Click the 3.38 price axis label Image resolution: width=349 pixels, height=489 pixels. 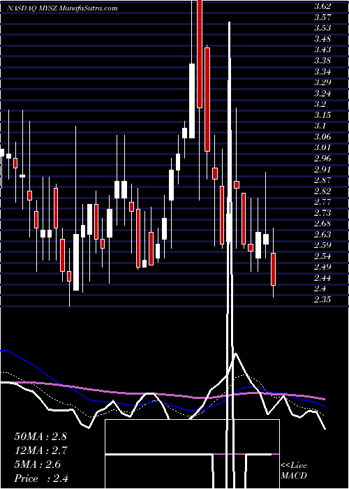322,61
